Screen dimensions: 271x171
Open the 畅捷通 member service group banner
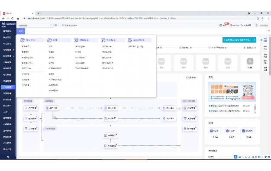232,92
